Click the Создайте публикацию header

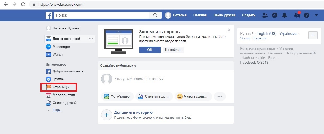(118, 66)
